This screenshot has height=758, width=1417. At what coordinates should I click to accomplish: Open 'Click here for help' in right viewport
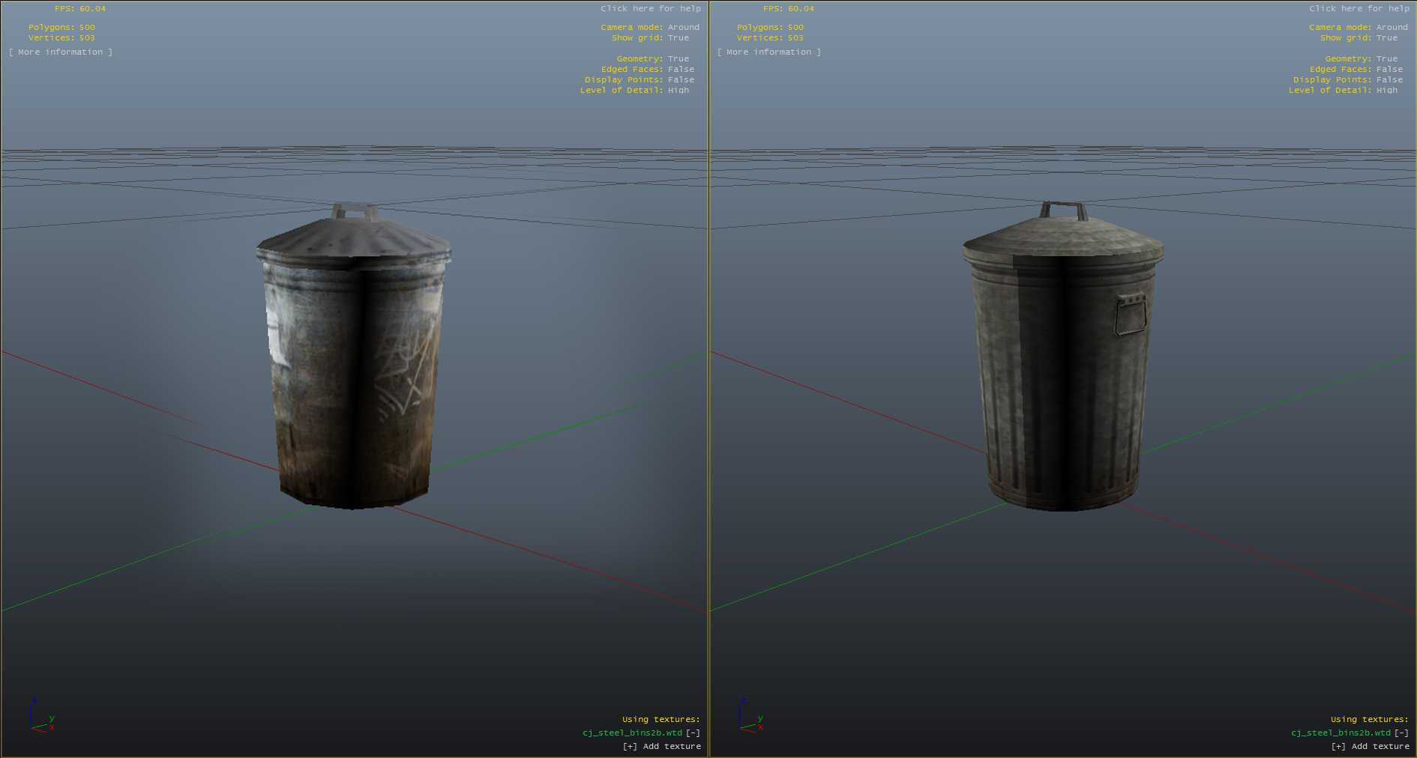click(1359, 9)
